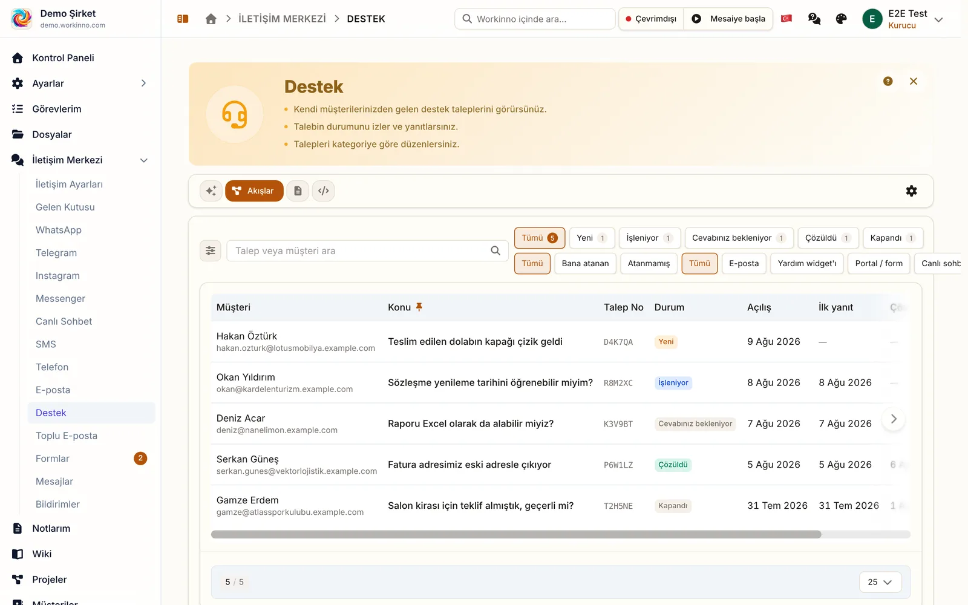Open the filter sliders icon
This screenshot has width=968, height=605.
pos(211,250)
